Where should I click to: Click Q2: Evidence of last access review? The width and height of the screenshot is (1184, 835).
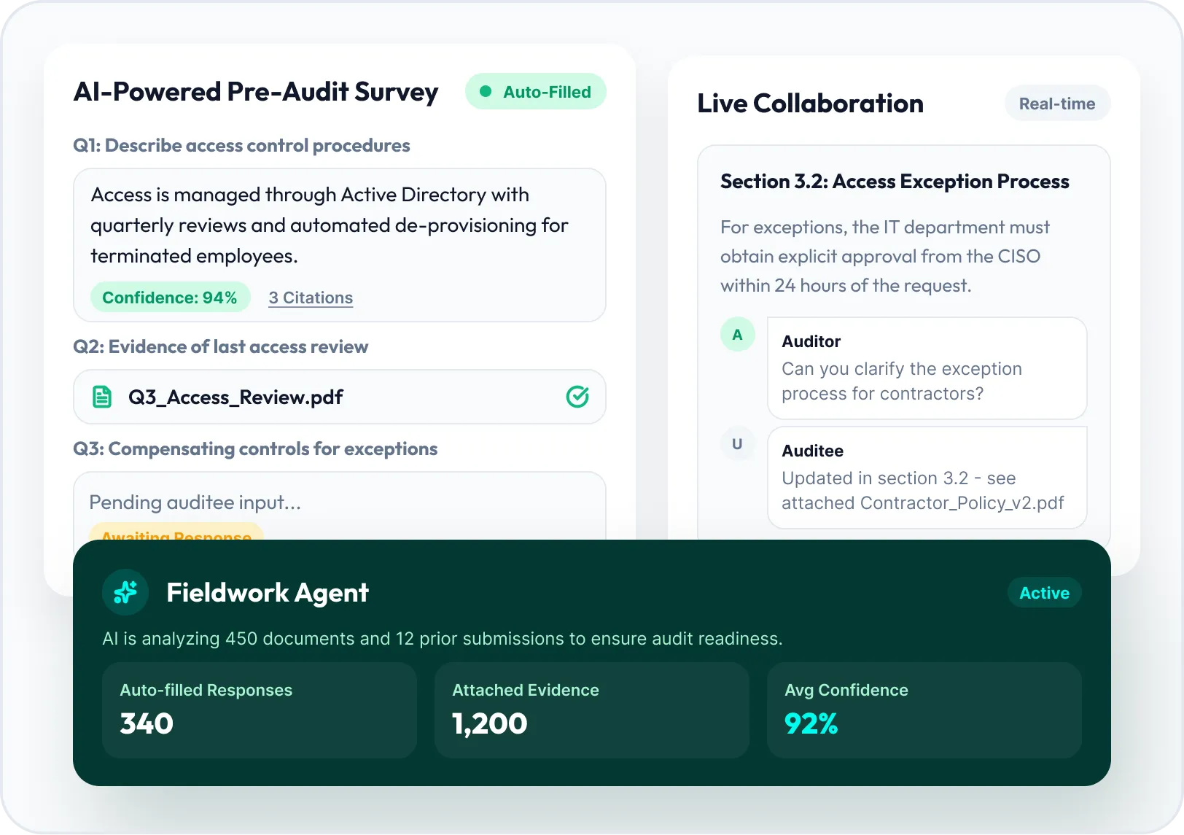point(220,347)
